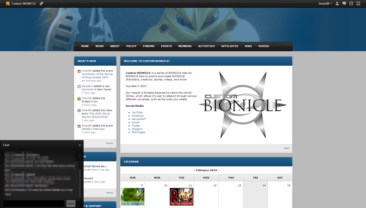The image size is (366, 208).
Task: Open ABOUT in navigation bar
Action: [115, 46]
